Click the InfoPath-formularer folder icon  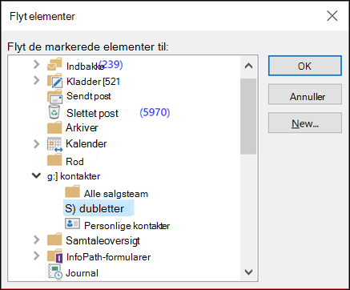[54, 256]
